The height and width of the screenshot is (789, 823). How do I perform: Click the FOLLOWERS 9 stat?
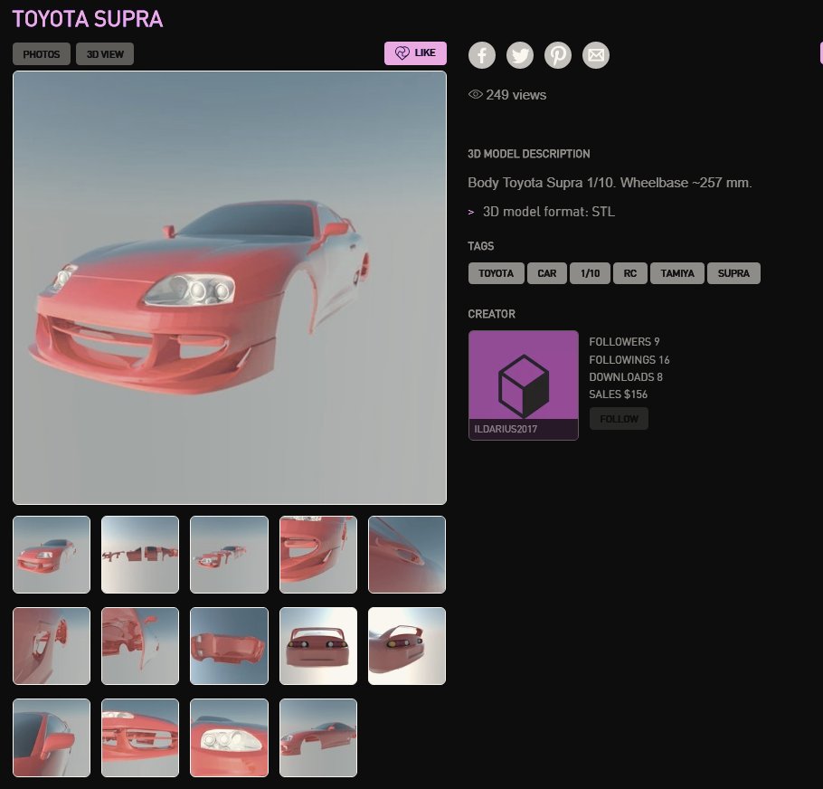tap(624, 342)
